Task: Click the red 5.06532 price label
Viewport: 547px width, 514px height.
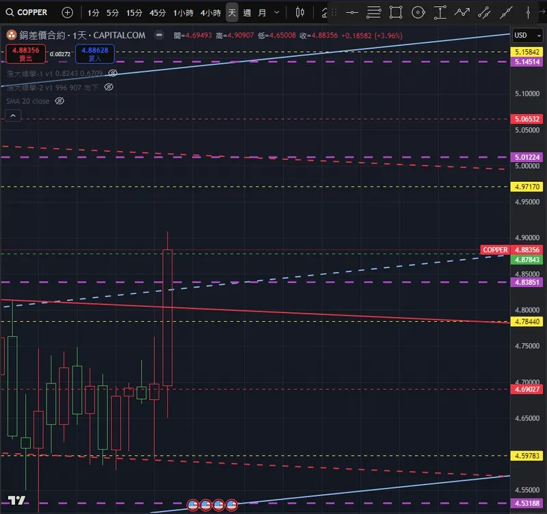Action: (x=526, y=119)
